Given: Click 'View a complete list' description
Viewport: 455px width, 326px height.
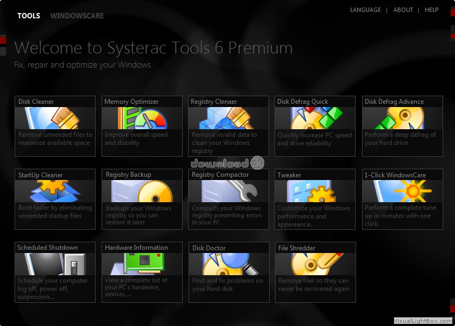Looking at the screenshot, I should 136,287.
